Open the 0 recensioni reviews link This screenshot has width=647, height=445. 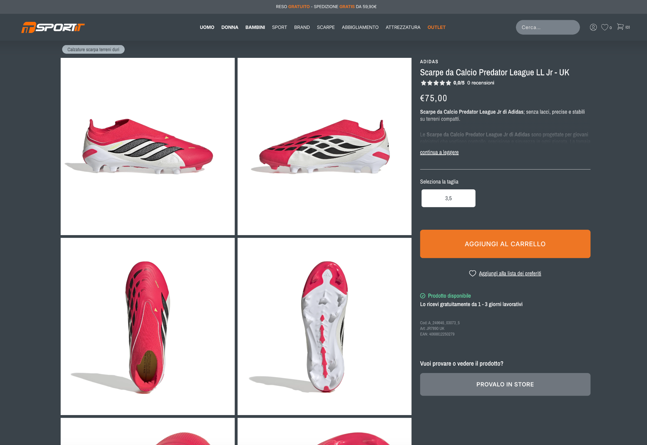click(x=481, y=83)
